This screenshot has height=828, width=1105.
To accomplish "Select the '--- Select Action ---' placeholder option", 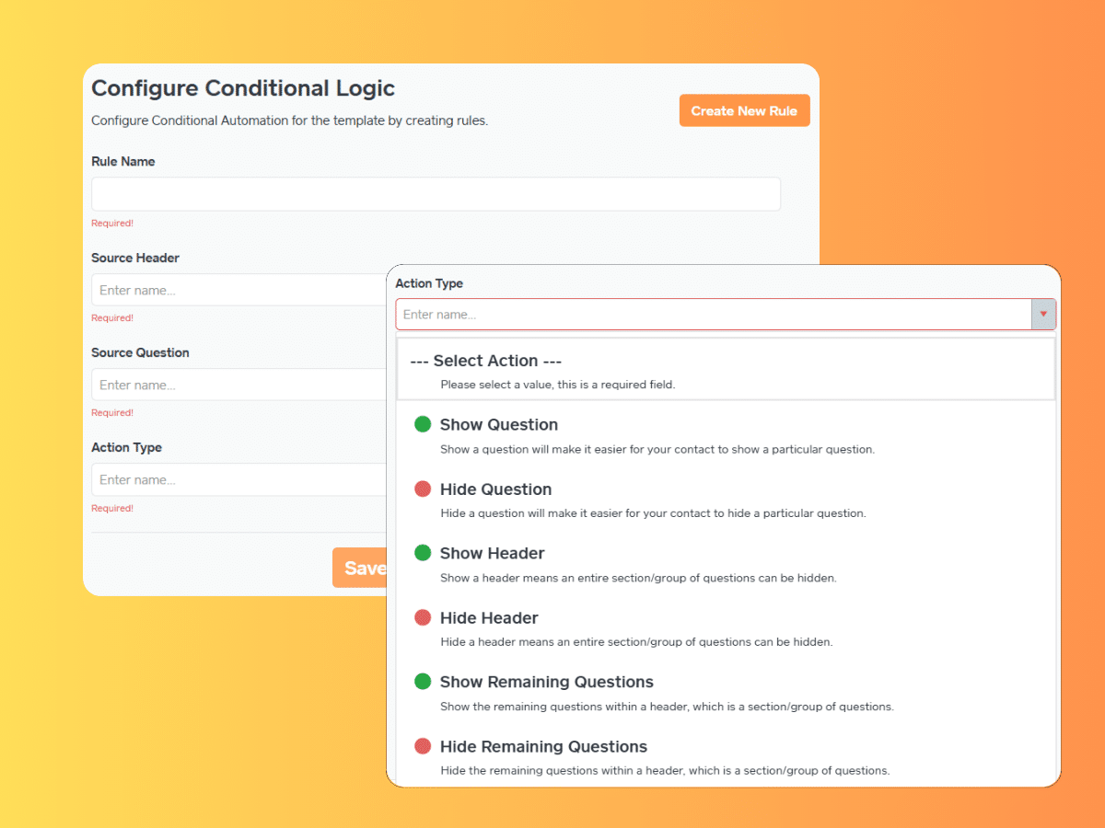I will (485, 362).
